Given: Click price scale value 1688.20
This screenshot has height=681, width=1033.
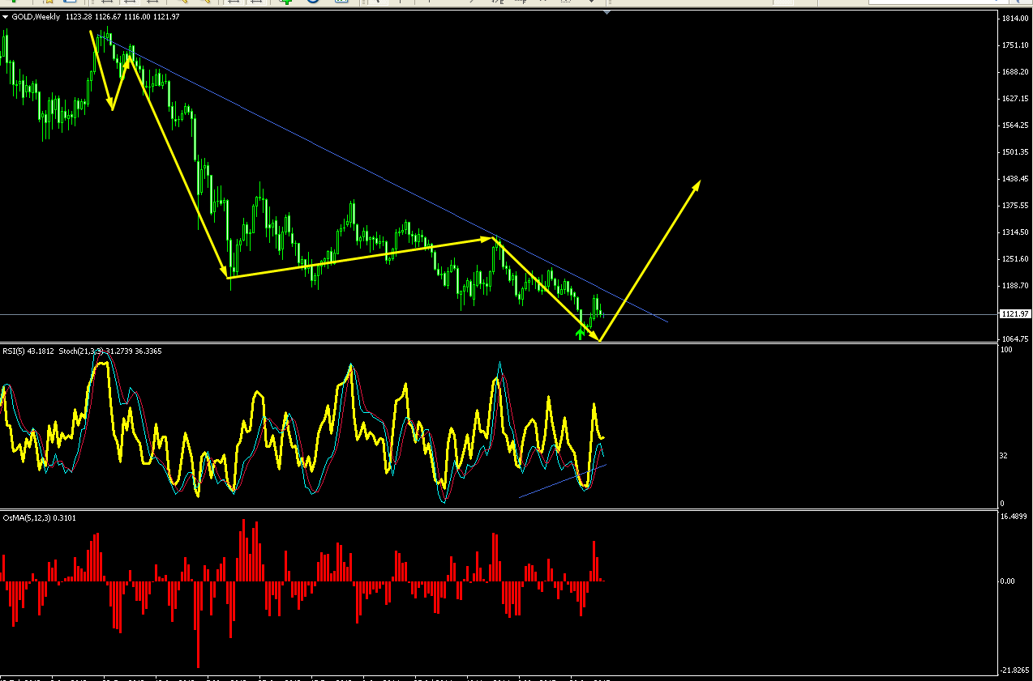Looking at the screenshot, I should coord(1014,71).
